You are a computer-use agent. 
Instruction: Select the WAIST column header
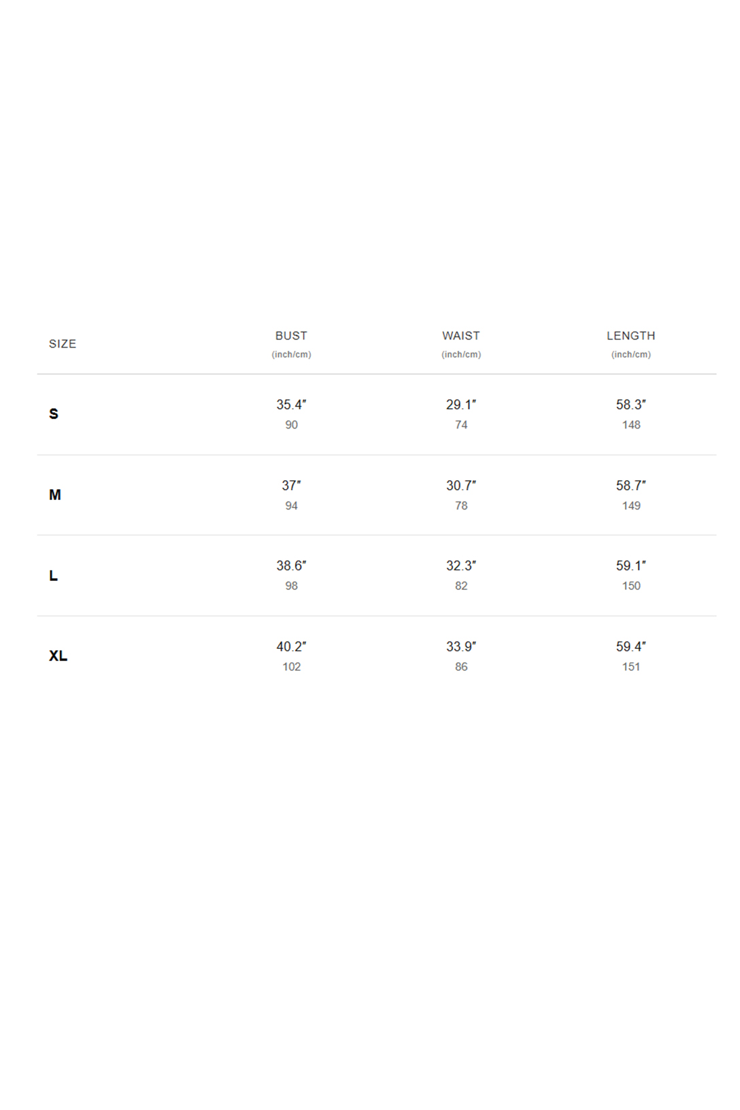click(461, 336)
